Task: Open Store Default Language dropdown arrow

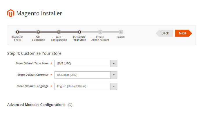Action: point(114,86)
